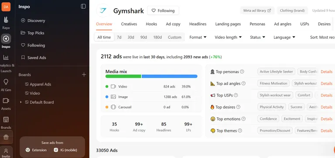Screen dimensions: 335x158
Task: Expand Default Board arrow
Action: [x=21, y=102]
